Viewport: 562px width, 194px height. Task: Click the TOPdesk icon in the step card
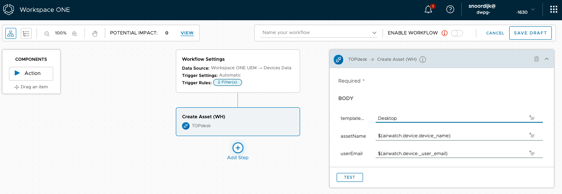[x=186, y=126]
